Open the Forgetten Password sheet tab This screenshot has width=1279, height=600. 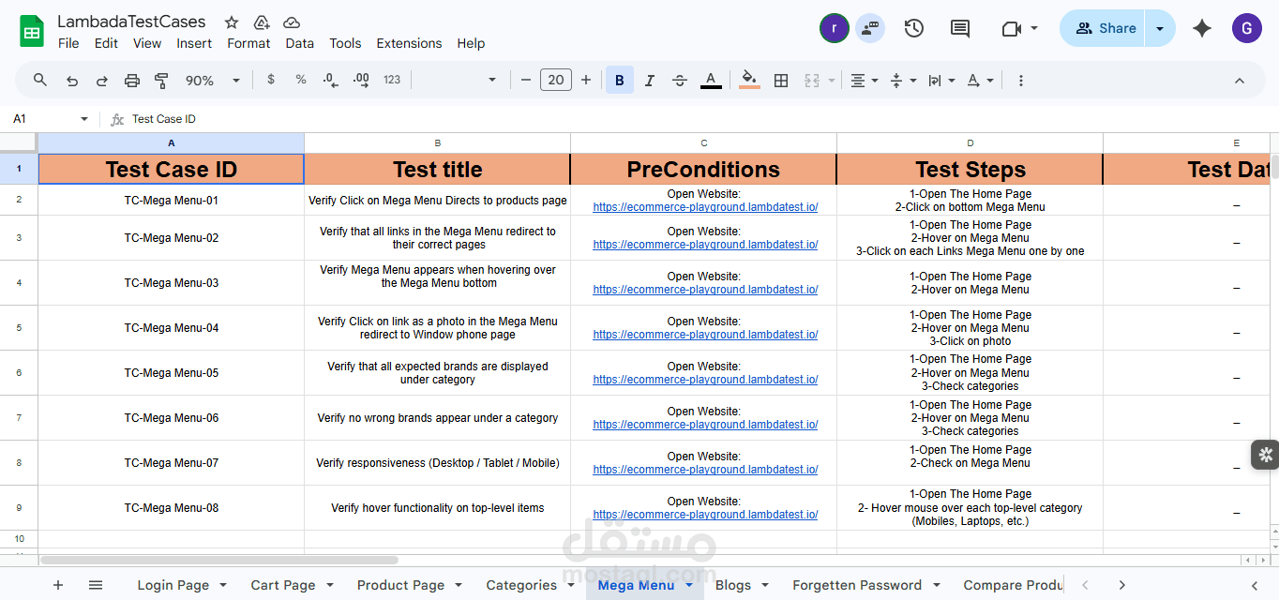click(x=857, y=585)
